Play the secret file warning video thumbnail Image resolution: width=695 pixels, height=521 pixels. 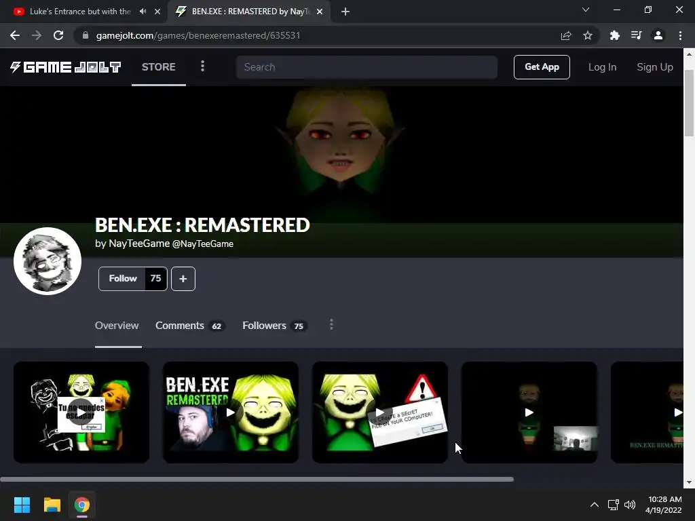pyautogui.click(x=380, y=412)
